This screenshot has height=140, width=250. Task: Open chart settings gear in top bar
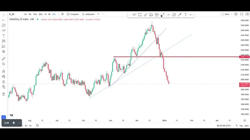pos(236,14)
